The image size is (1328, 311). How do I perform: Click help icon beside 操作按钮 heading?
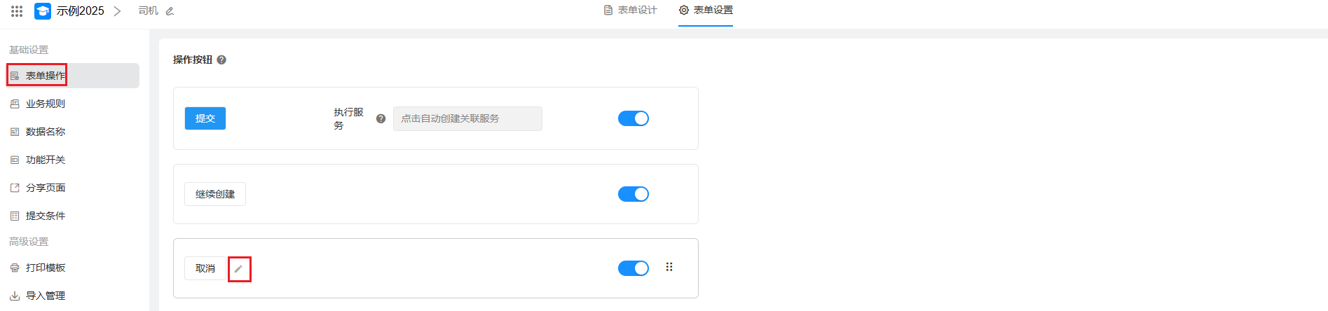(x=221, y=60)
